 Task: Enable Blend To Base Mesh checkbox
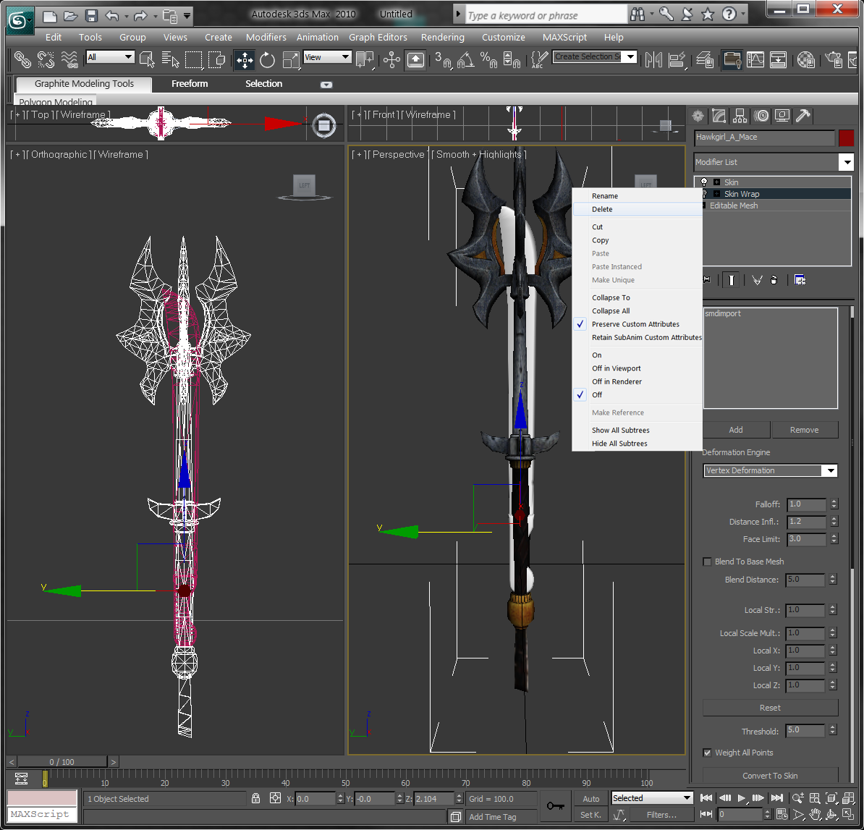(x=707, y=562)
